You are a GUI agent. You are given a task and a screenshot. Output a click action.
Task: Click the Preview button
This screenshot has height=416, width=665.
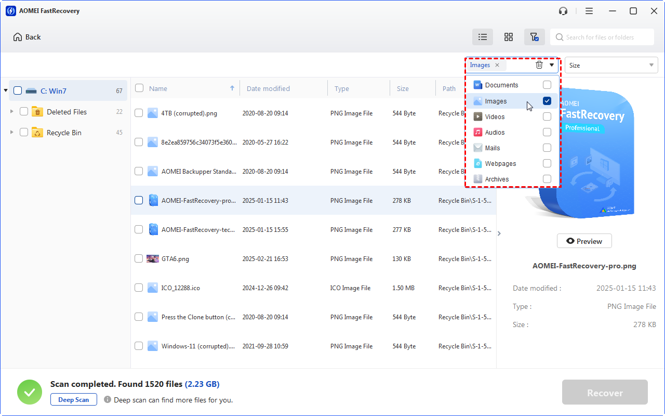tap(584, 241)
